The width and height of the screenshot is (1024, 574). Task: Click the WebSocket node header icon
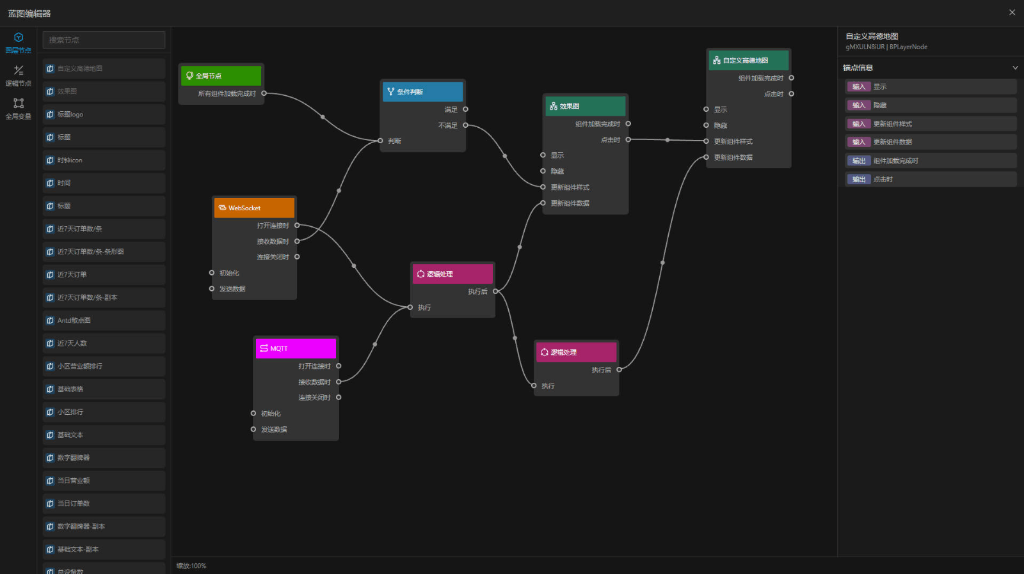222,208
